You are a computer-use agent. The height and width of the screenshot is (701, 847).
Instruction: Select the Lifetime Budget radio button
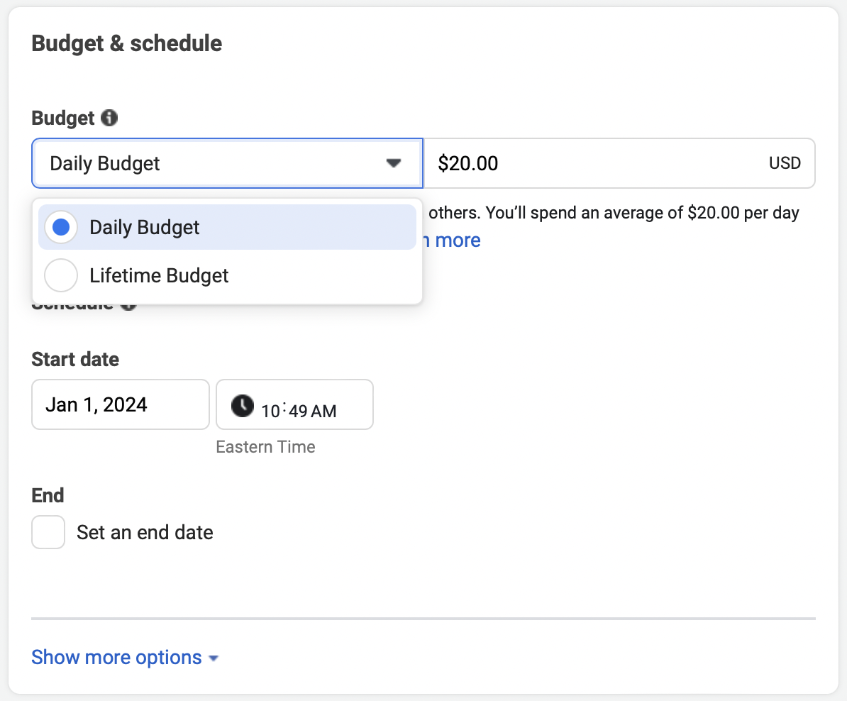pyautogui.click(x=60, y=275)
